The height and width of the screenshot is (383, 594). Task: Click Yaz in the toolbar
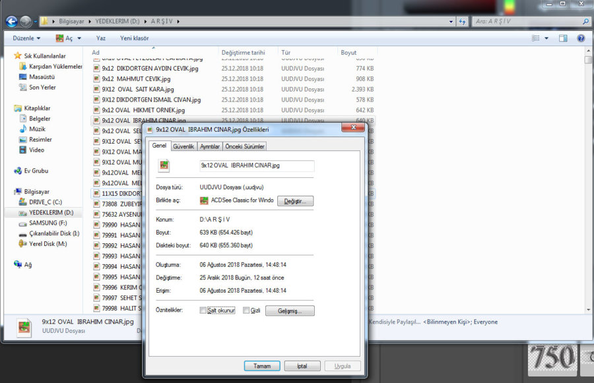tap(101, 38)
